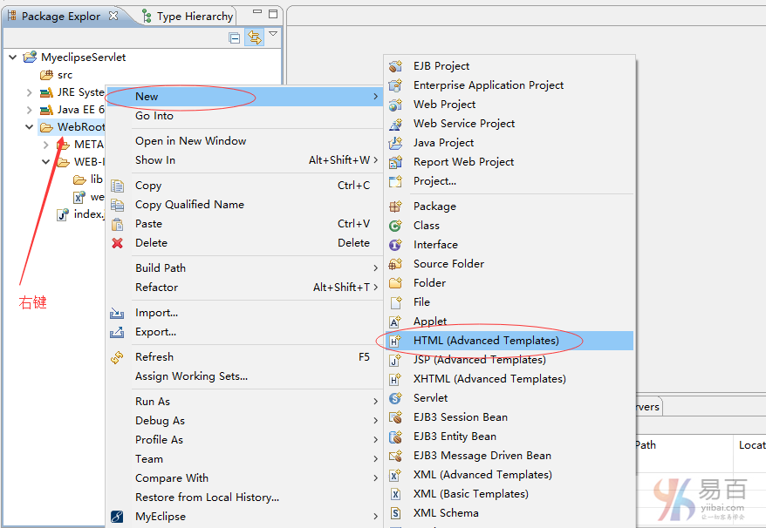Select the src source folder
Image resolution: width=766 pixels, height=528 pixels.
pyautogui.click(x=65, y=75)
